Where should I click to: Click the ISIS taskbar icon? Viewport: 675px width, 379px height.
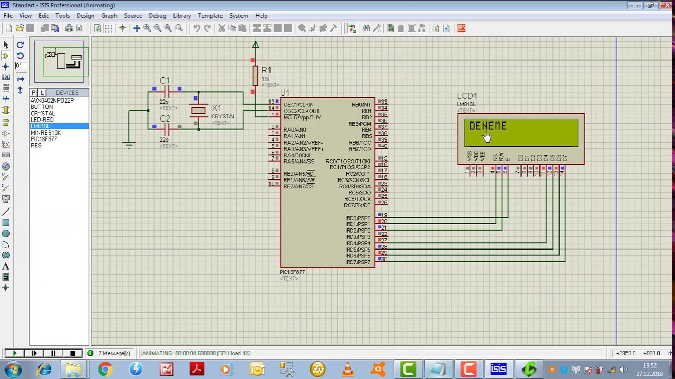coord(498,369)
